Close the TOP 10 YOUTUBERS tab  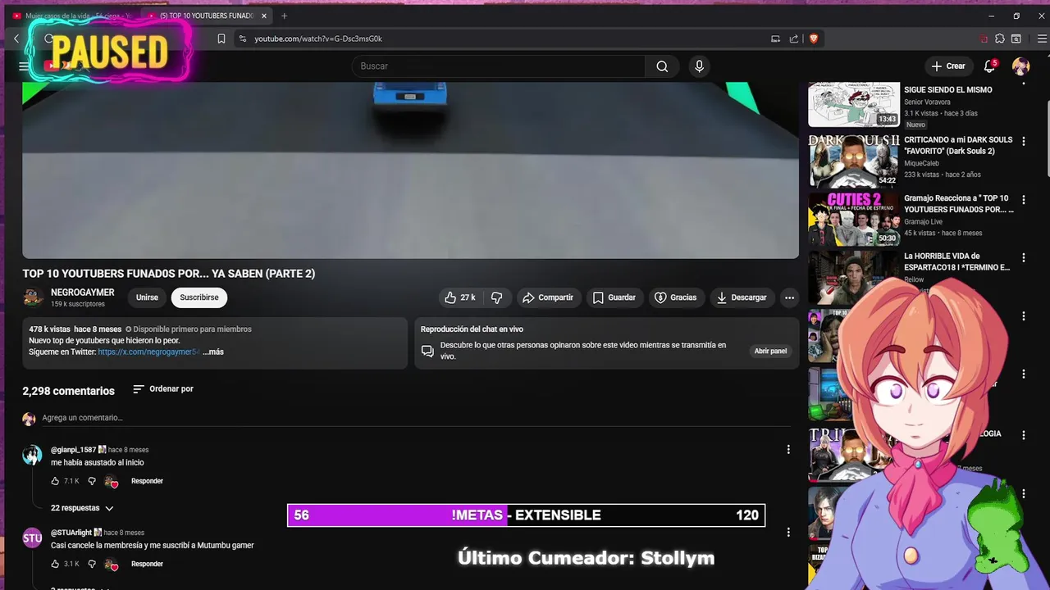(264, 16)
